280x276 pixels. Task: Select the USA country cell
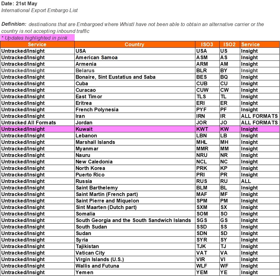click(x=135, y=51)
